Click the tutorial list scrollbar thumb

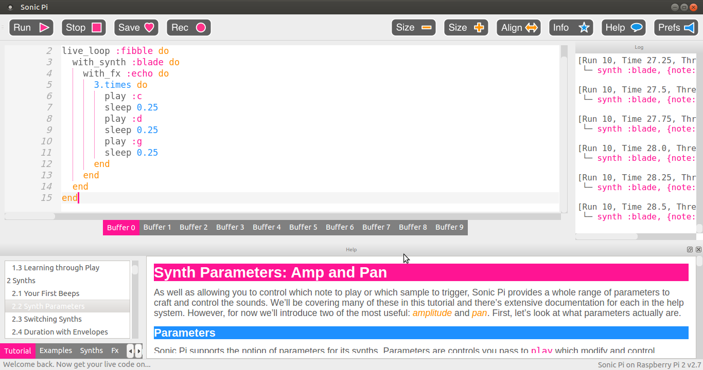[135, 269]
